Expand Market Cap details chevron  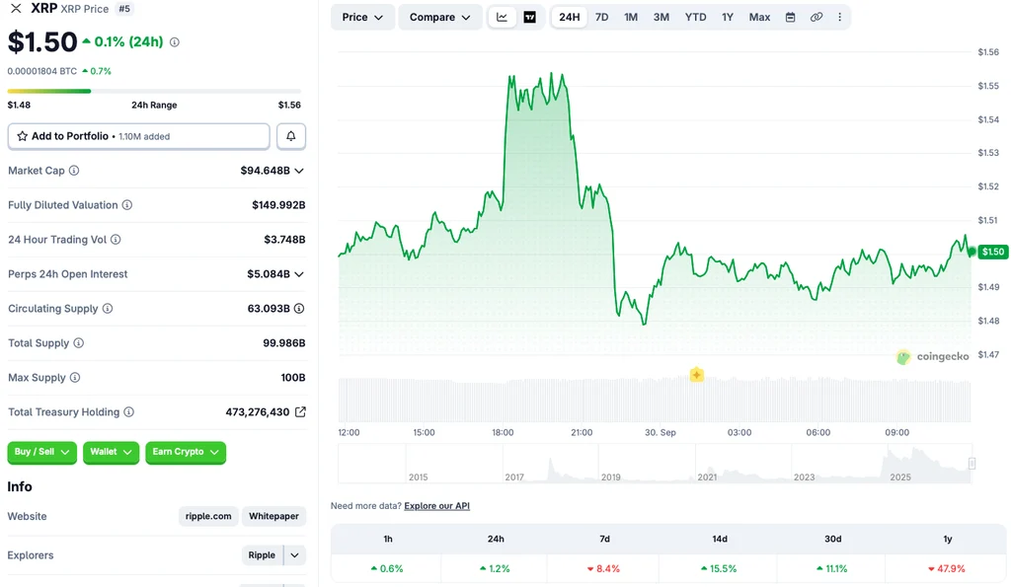click(x=299, y=171)
